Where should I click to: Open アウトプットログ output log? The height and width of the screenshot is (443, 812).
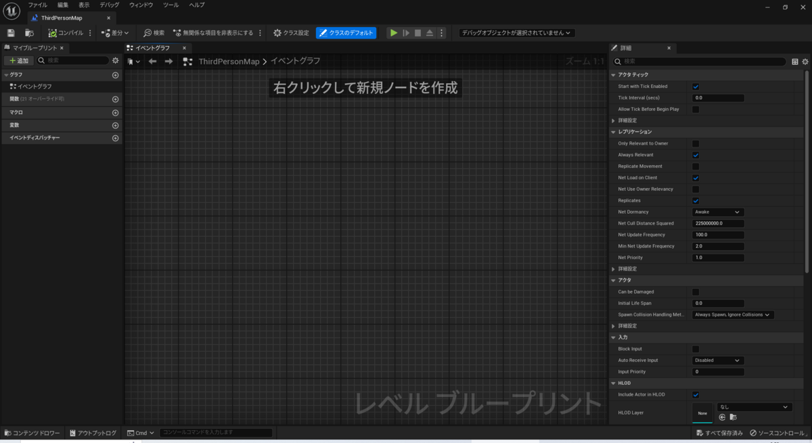[92, 433]
